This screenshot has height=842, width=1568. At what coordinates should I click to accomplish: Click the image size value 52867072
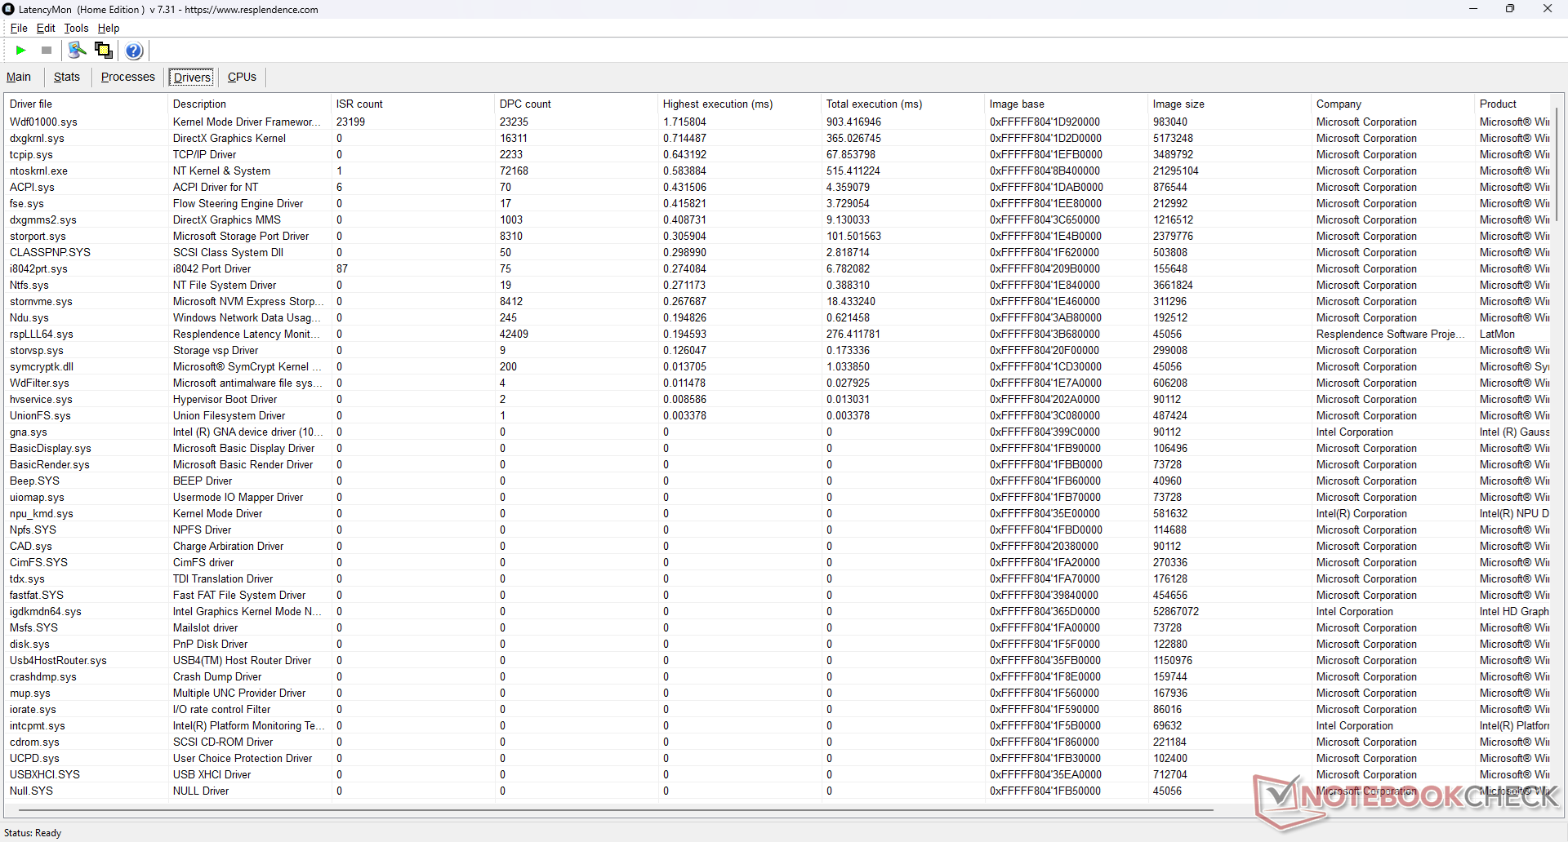(1176, 611)
